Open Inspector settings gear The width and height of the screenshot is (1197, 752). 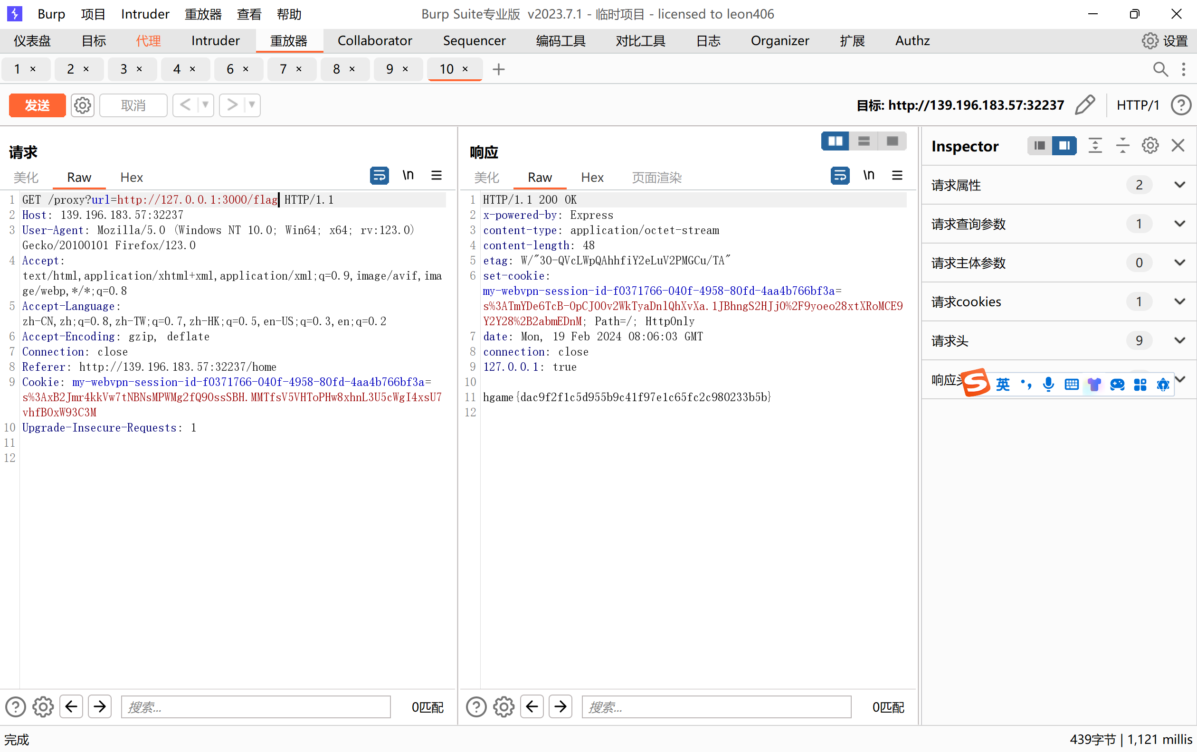1150,146
